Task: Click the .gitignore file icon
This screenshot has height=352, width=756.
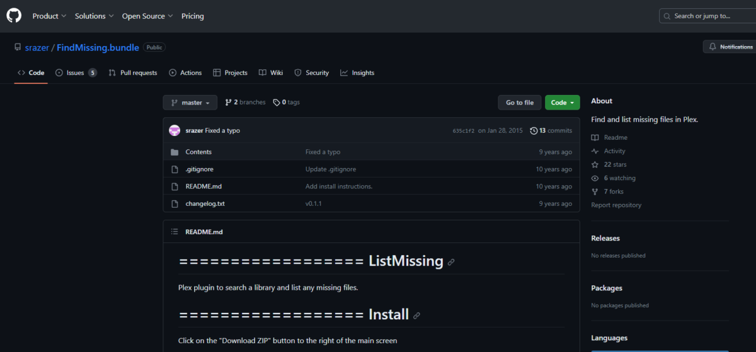Action: (175, 169)
